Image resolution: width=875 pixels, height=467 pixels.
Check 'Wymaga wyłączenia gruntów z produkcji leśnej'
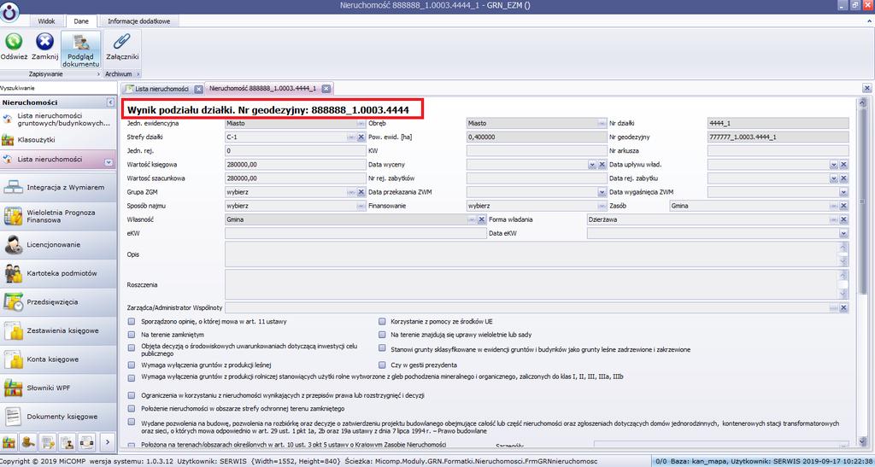[x=131, y=365]
